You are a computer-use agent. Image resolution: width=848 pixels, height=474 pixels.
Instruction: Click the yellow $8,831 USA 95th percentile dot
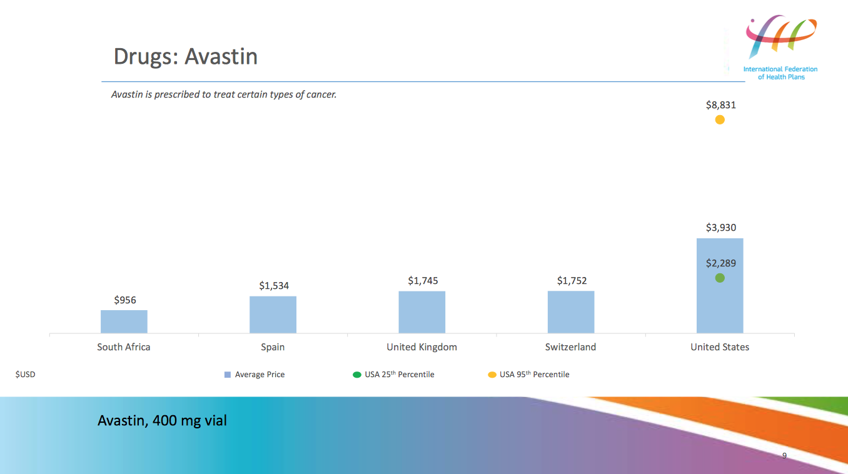[x=720, y=119]
